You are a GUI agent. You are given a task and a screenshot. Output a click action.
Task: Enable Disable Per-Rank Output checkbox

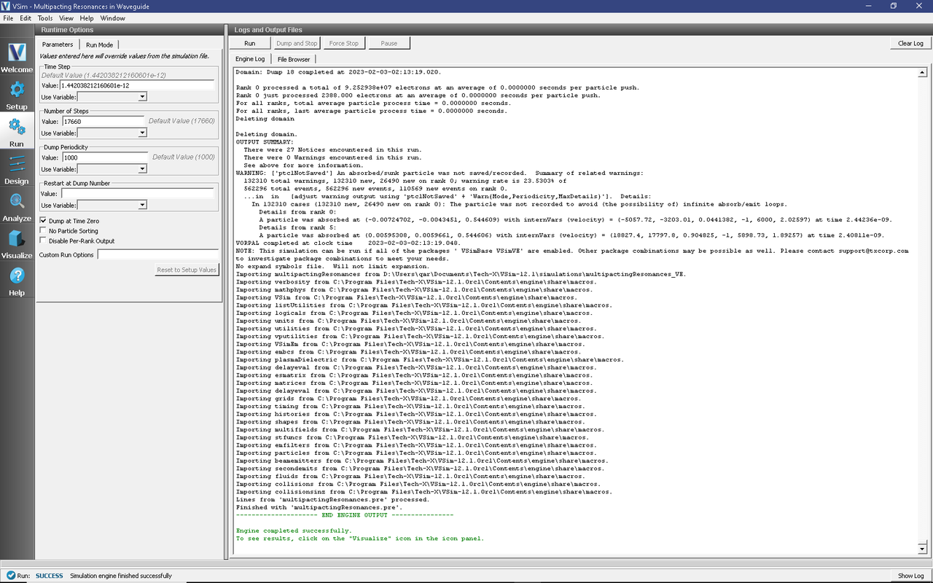(43, 240)
